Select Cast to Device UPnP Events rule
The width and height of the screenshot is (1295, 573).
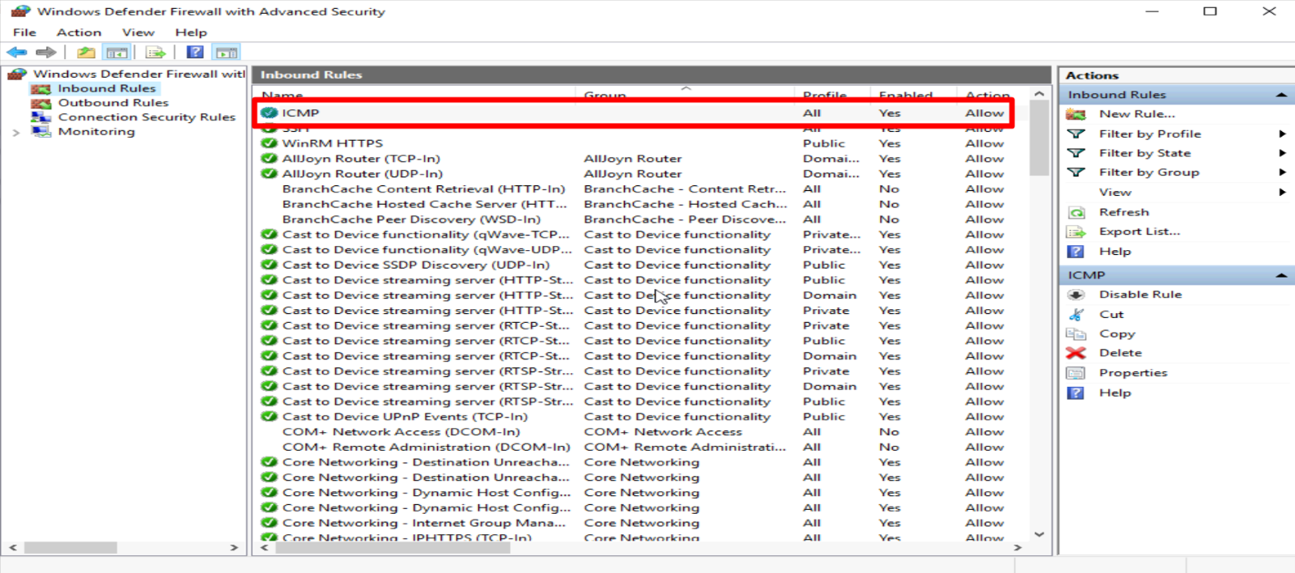pyautogui.click(x=405, y=417)
